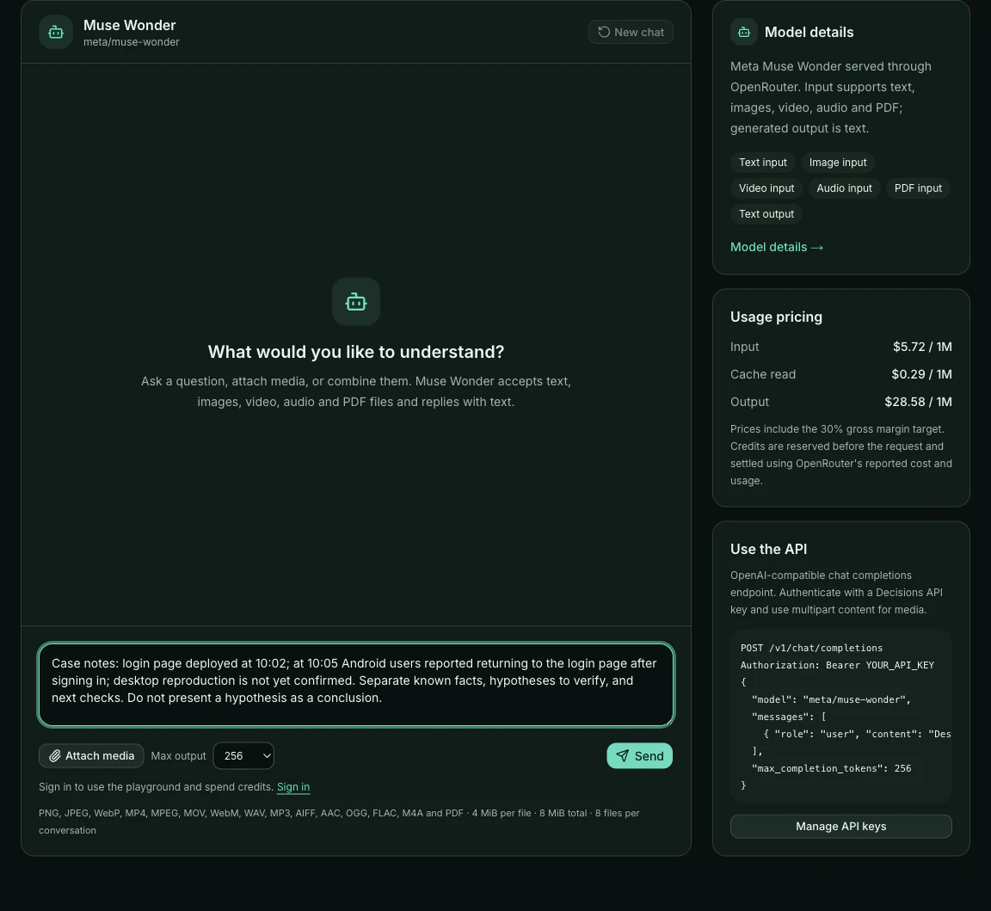Click the Output price $28.58 / 1M

(x=919, y=402)
